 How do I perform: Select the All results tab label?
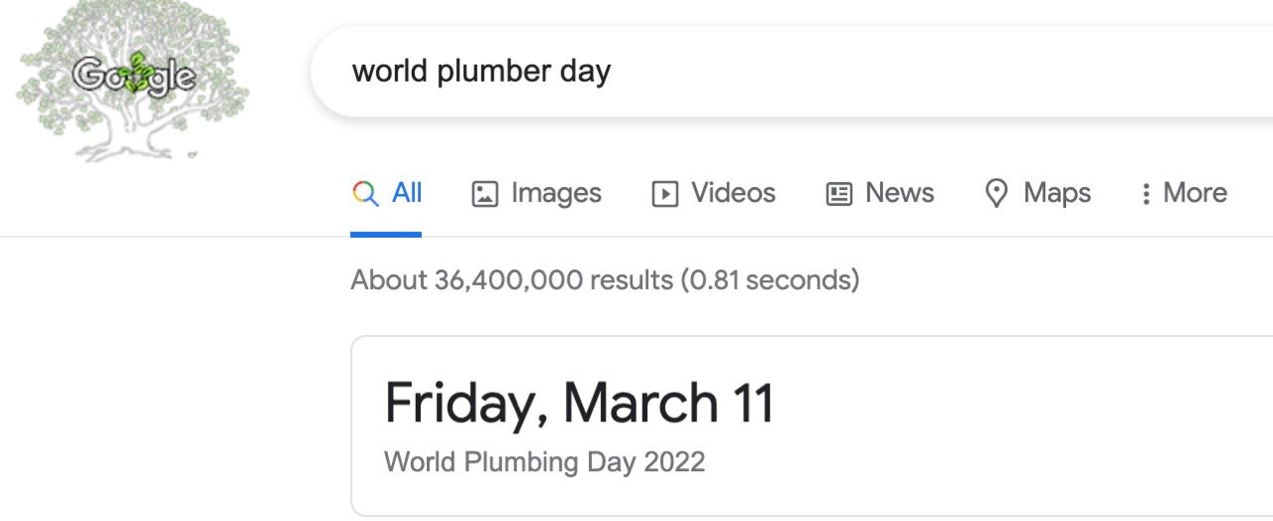(407, 193)
